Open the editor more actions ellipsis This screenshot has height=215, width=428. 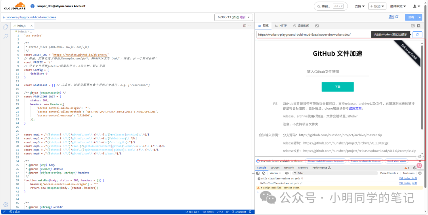tap(250, 26)
